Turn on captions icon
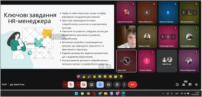202x97 pixels. [x=109, y=85]
